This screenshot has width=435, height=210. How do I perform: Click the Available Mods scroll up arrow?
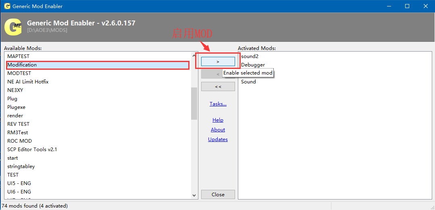click(x=194, y=56)
